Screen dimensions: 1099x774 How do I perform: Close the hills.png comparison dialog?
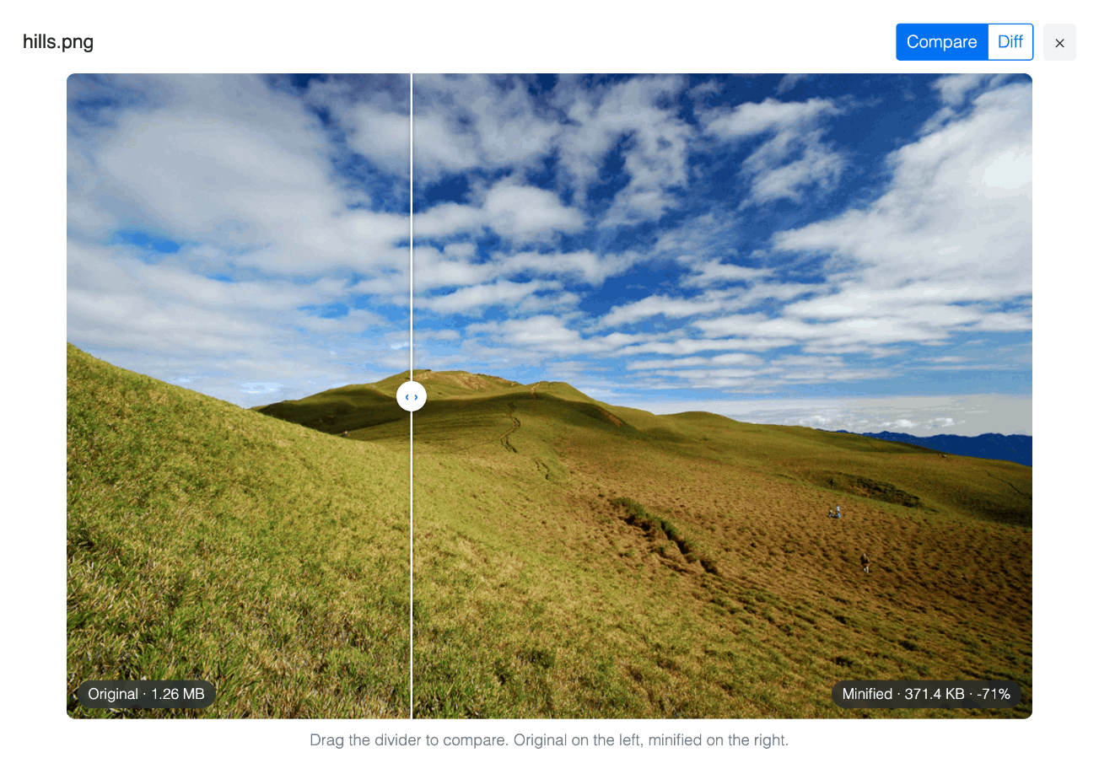pyautogui.click(x=1059, y=42)
